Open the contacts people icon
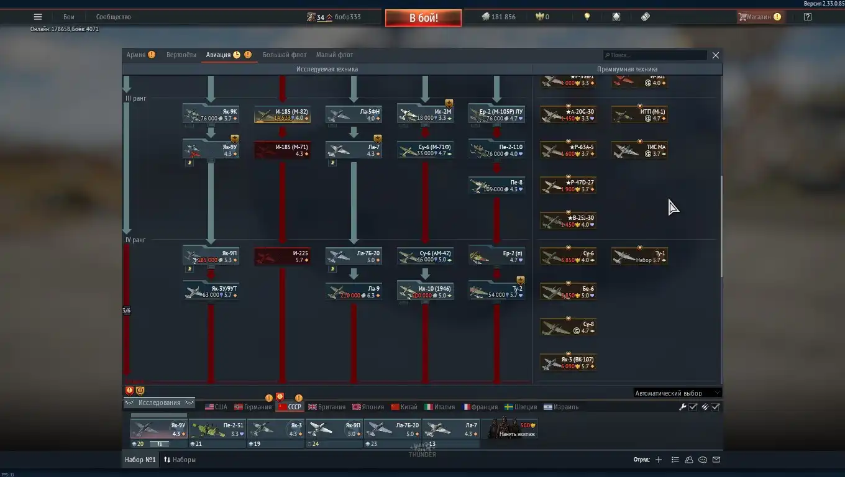The image size is (845, 477). tap(689, 460)
